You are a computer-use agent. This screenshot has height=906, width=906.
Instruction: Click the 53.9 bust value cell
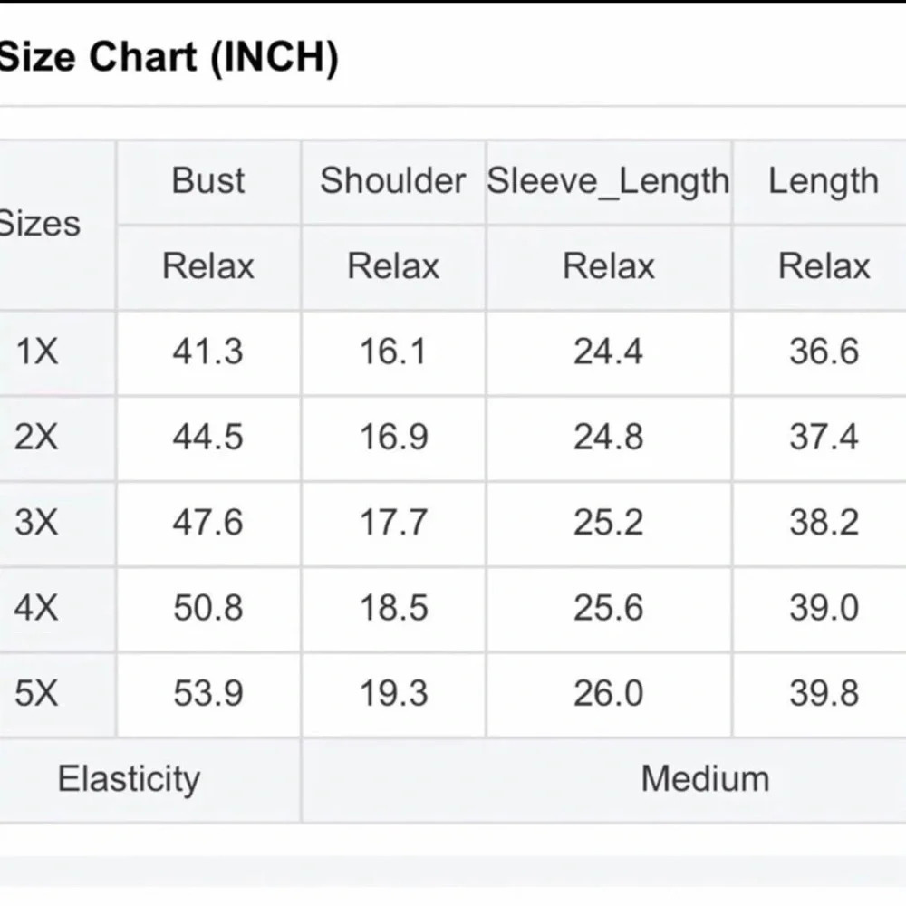coord(208,694)
